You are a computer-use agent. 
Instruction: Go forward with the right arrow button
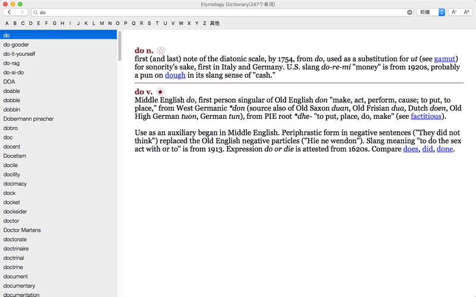coord(21,12)
